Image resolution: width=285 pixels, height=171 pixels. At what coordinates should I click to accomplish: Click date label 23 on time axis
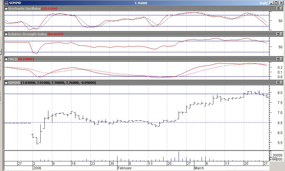click(93, 164)
